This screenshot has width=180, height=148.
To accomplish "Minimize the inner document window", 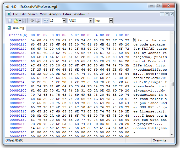I will (162, 14).
